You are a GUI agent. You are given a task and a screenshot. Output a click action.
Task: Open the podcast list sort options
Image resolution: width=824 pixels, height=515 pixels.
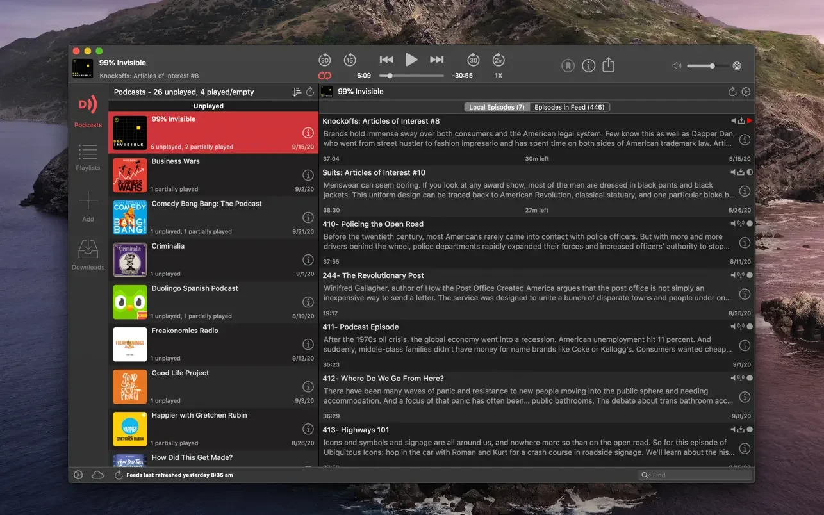297,92
